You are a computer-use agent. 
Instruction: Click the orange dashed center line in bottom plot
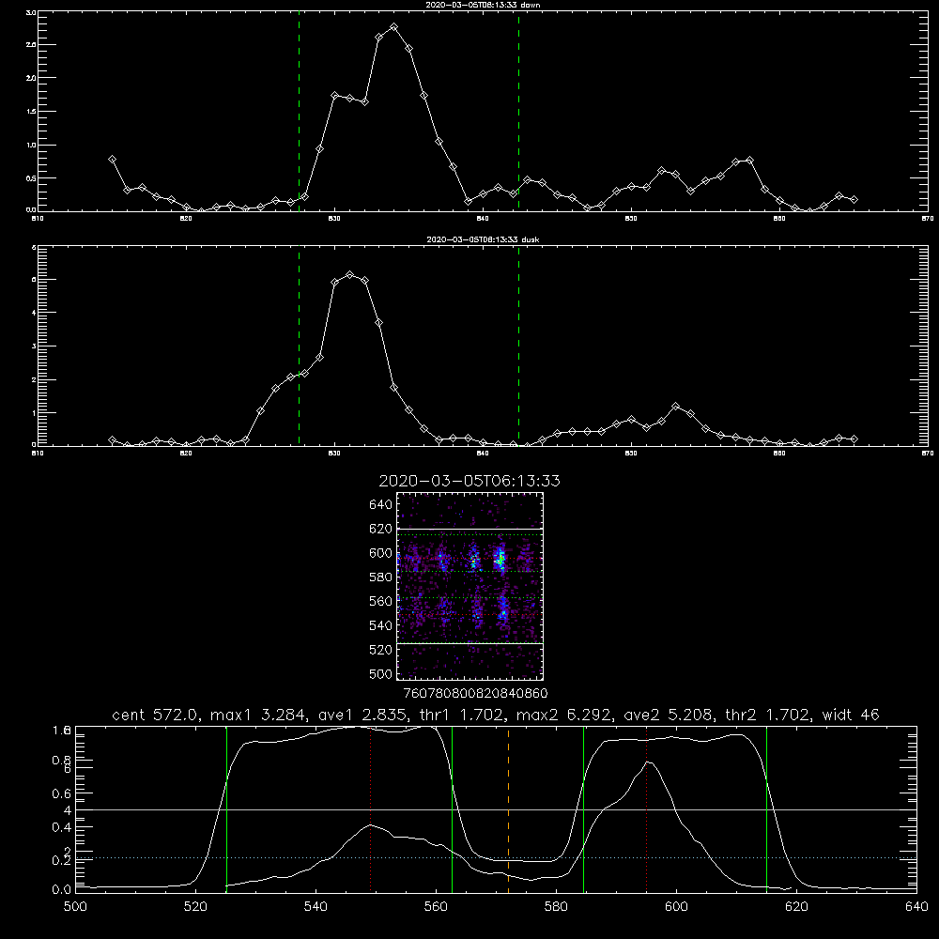tap(508, 809)
